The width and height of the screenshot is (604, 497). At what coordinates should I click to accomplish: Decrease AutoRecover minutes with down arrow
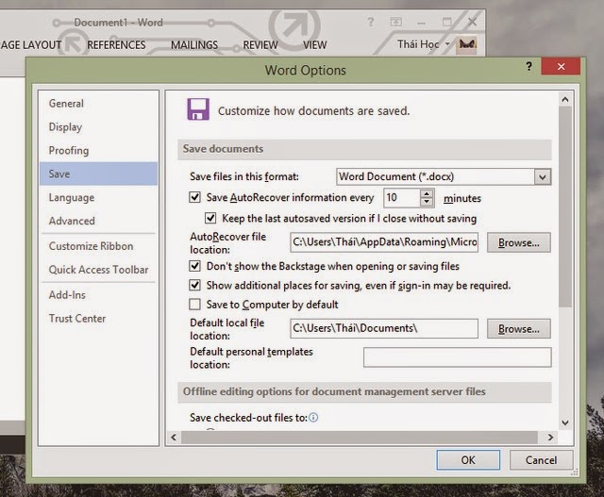tap(427, 202)
